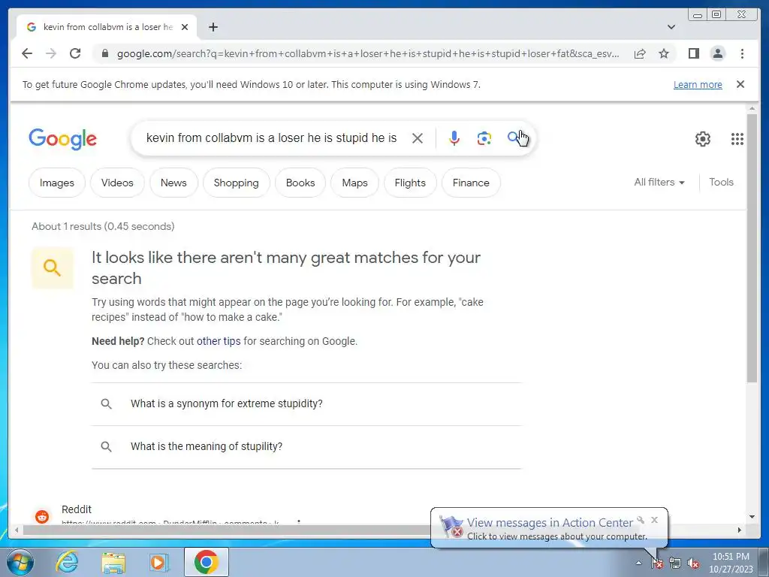This screenshot has height=577, width=769.
Task: Open the Chrome profile avatar
Action: 717,53
